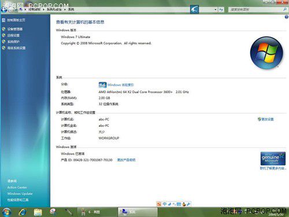The width and height of the screenshot is (289, 217).
Task: Open the Windows Update sidebar link
Action: (x=20, y=194)
